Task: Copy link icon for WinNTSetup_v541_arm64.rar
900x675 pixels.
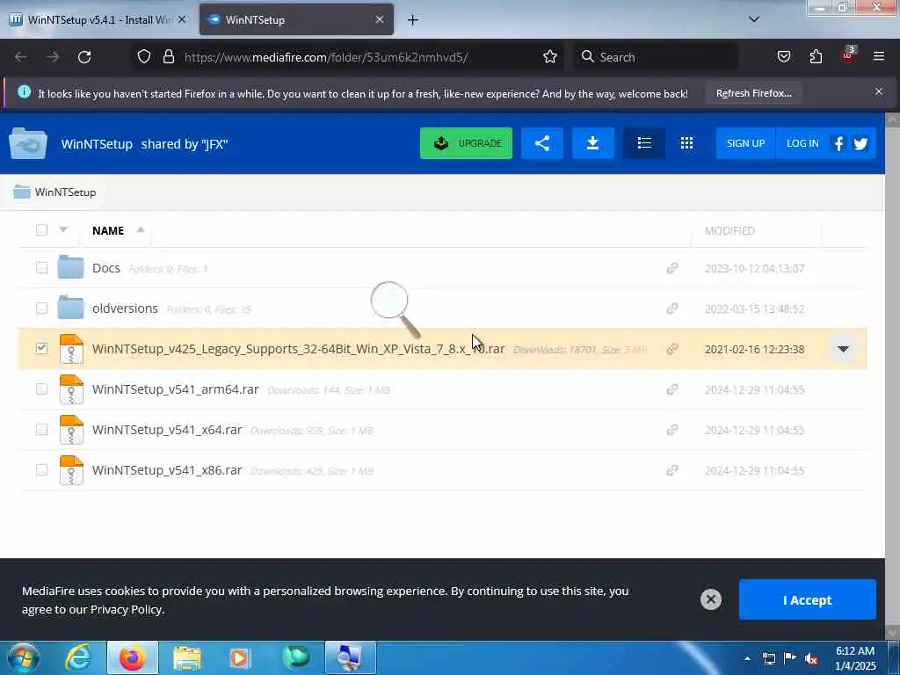Action: pos(672,389)
